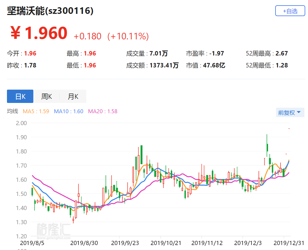
Task: Click the 2.00 price axis label
Action: pyautogui.click(x=21, y=123)
